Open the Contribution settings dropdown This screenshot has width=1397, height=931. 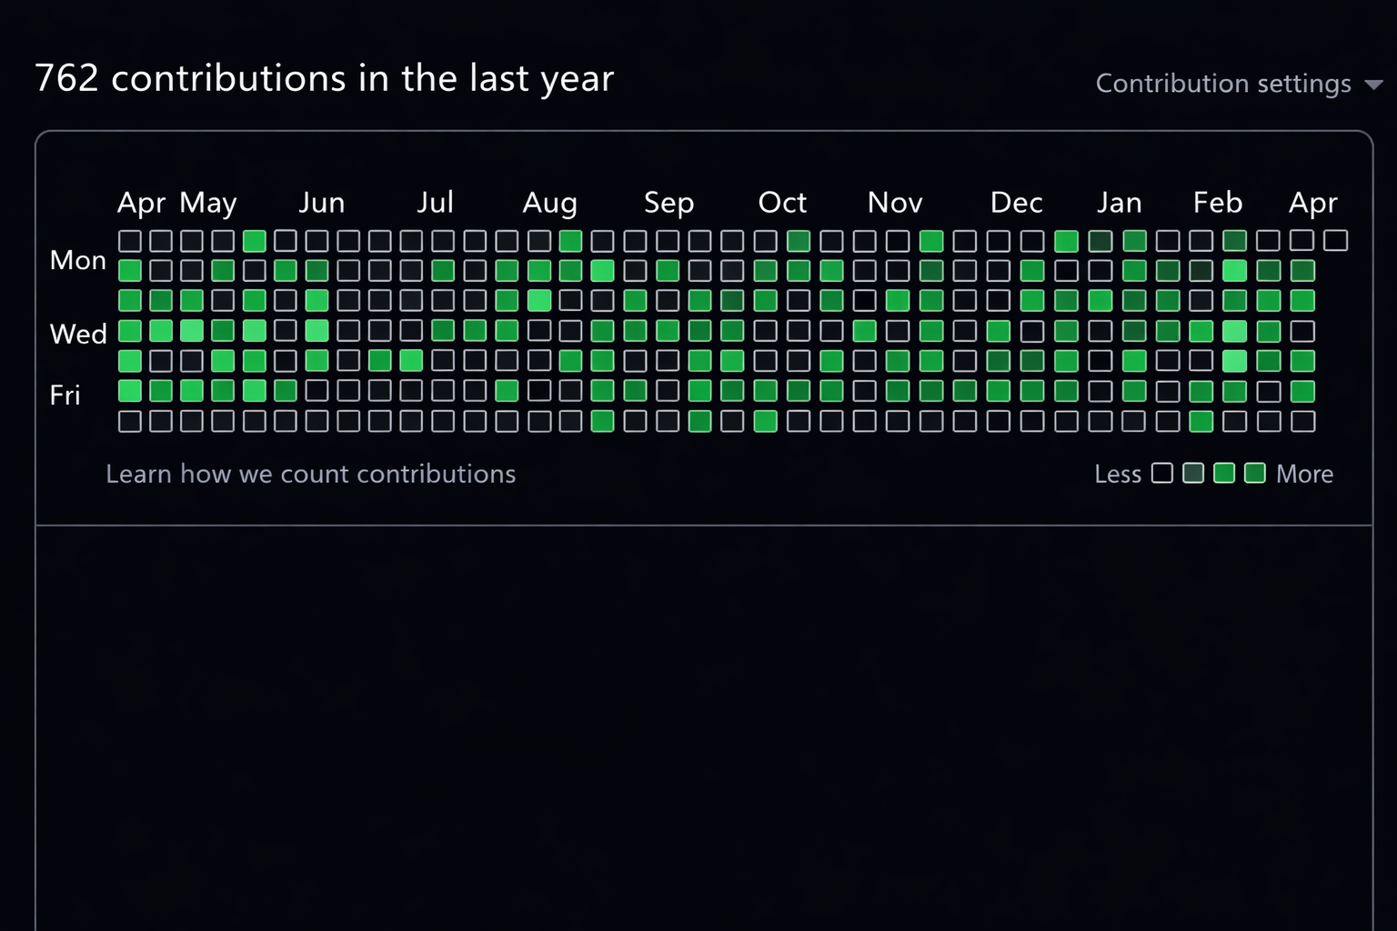(x=1223, y=83)
